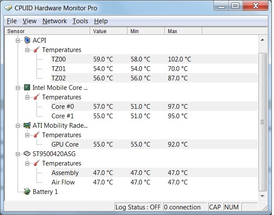
Task: Click the NUM indicator in status bar
Action: tap(231, 207)
